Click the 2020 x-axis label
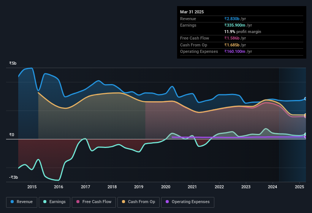The height and width of the screenshot is (213, 312). 166,187
